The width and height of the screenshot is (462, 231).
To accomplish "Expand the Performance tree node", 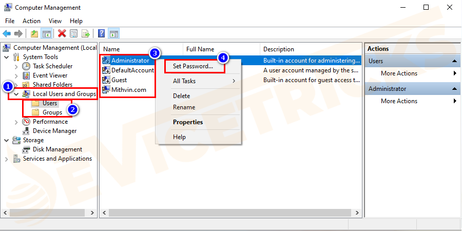I will (16, 122).
